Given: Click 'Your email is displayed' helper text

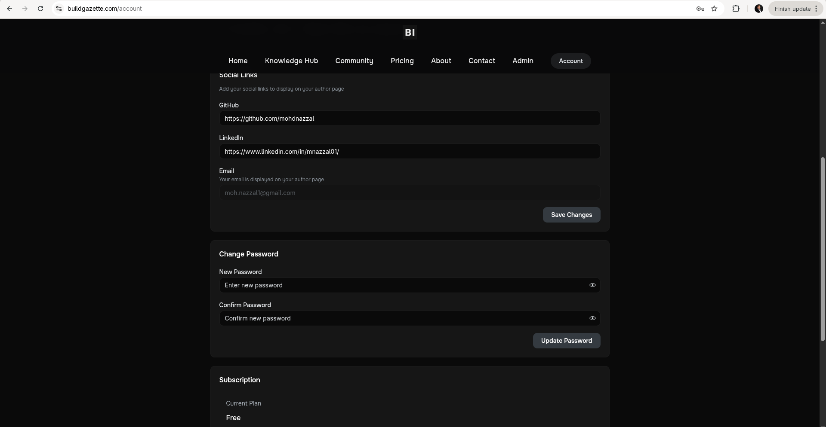Looking at the screenshot, I should coord(271,180).
